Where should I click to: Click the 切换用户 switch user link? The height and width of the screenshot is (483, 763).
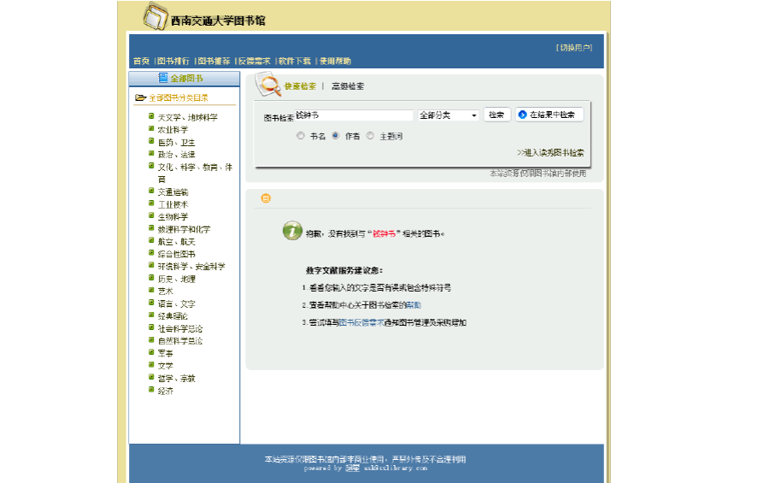(x=574, y=47)
